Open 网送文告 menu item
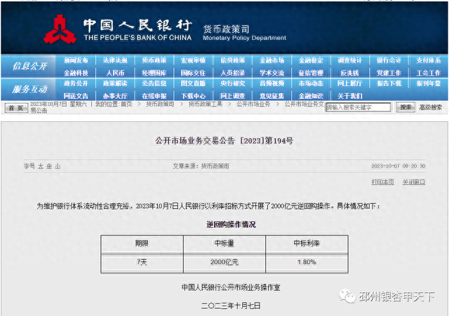The image size is (449, 316). (x=76, y=96)
